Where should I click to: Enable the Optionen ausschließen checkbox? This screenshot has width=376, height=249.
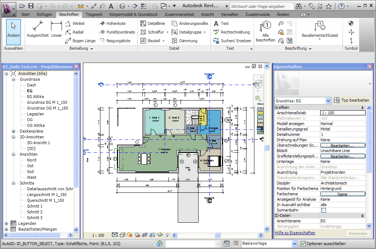click(303, 244)
